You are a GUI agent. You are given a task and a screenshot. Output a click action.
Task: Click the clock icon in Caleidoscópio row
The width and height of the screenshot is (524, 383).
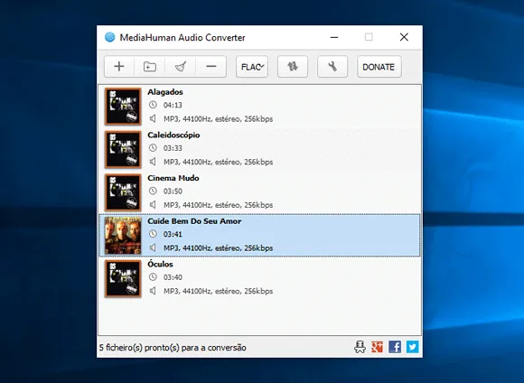[153, 148]
